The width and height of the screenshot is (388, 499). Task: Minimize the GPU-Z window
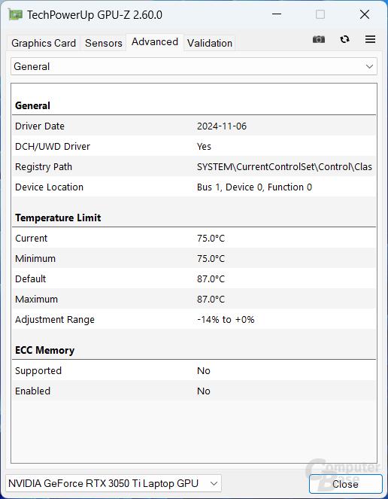point(277,14)
